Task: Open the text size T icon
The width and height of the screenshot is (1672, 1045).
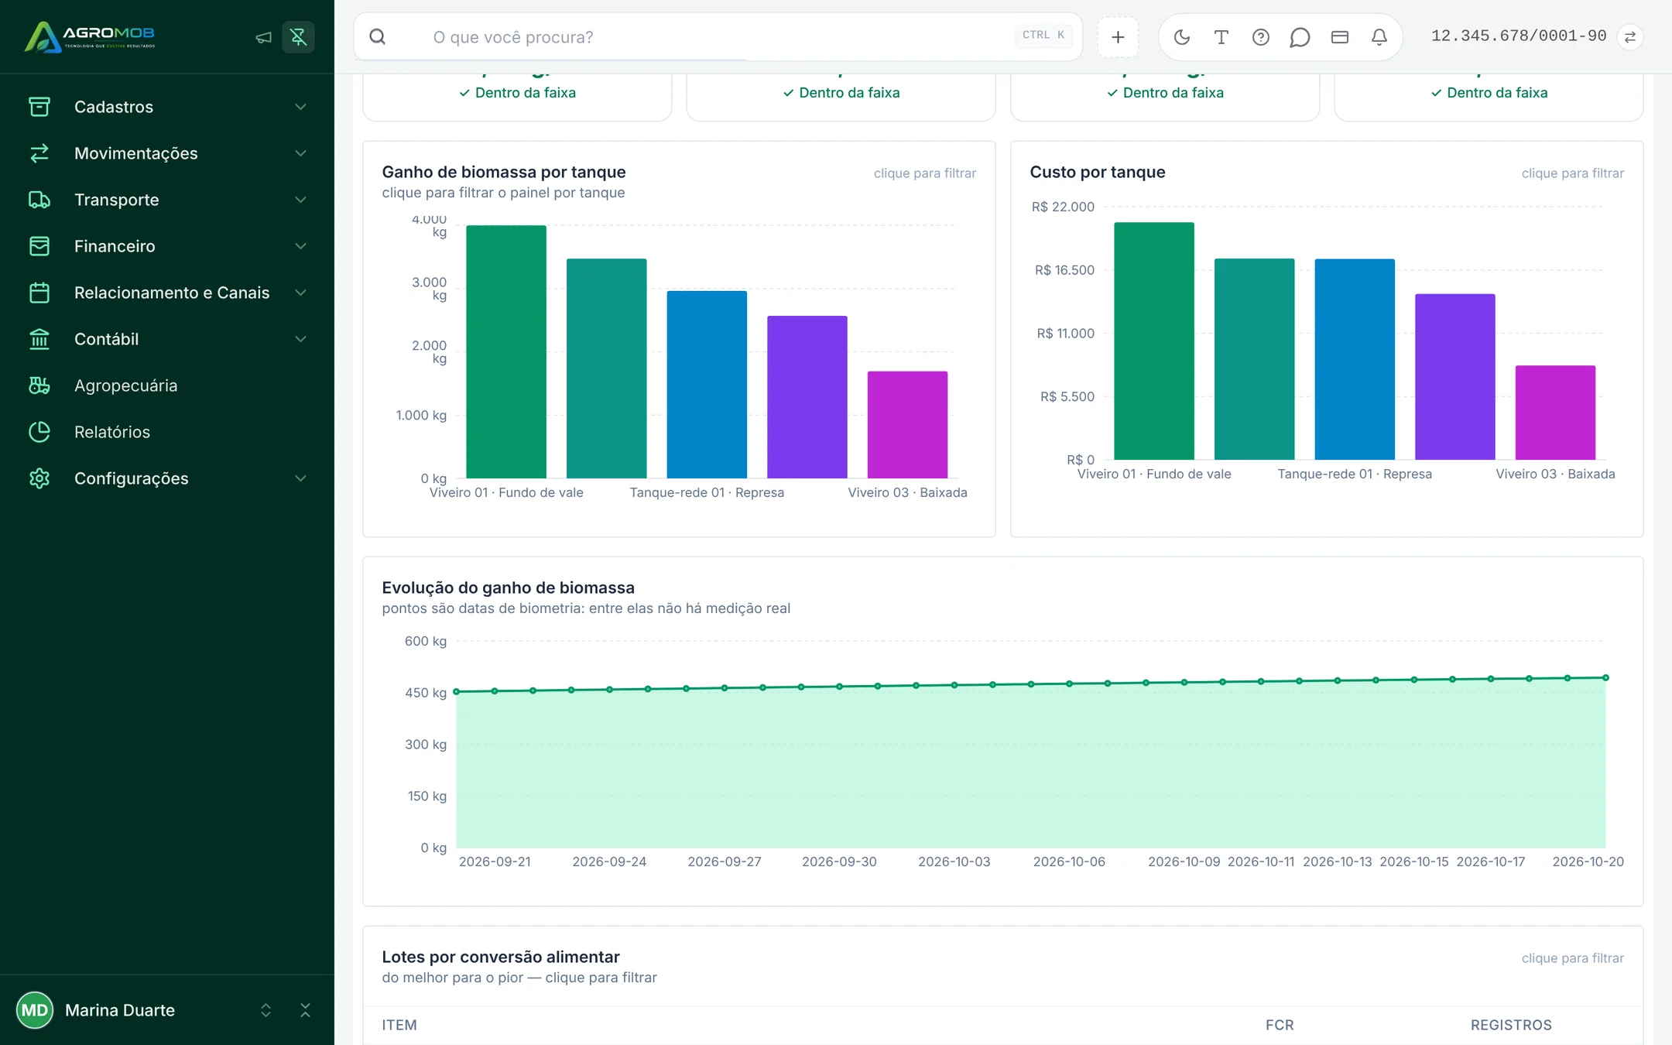Action: pyautogui.click(x=1221, y=37)
